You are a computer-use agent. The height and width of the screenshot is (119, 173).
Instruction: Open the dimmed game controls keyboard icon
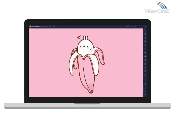(145, 45)
